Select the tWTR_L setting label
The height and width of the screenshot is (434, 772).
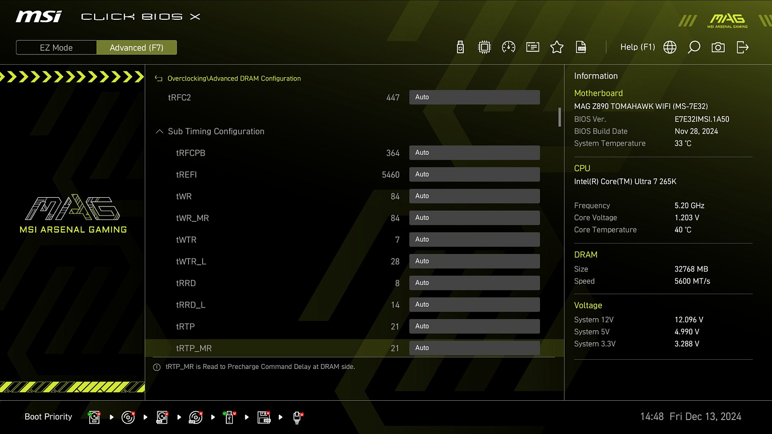coord(191,262)
